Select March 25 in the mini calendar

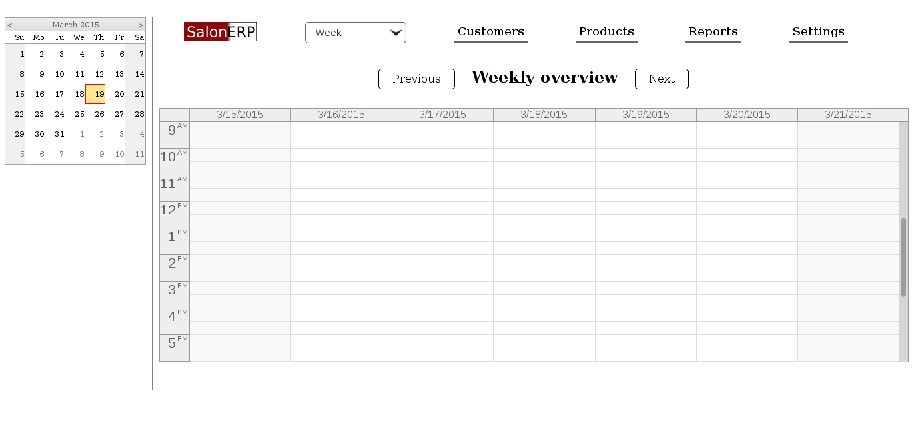click(79, 114)
